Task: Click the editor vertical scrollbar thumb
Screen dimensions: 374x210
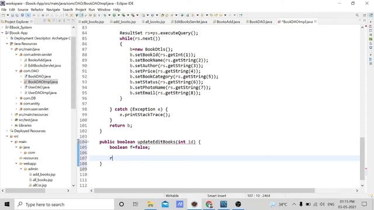Action: pyautogui.click(x=362, y=159)
